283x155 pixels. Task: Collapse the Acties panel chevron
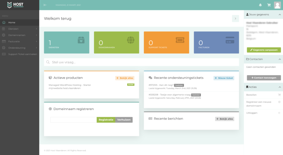tap(279, 87)
